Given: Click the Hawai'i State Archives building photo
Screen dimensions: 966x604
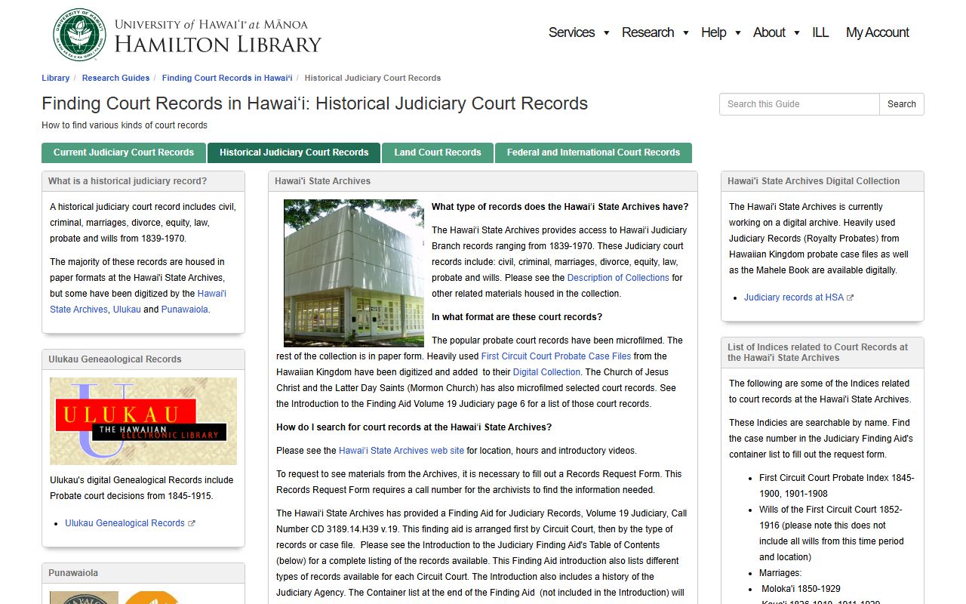Looking at the screenshot, I should pyautogui.click(x=354, y=273).
